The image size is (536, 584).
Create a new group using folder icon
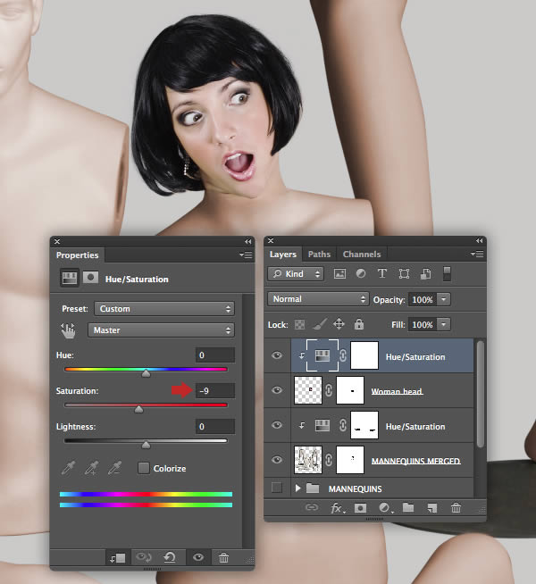click(408, 508)
